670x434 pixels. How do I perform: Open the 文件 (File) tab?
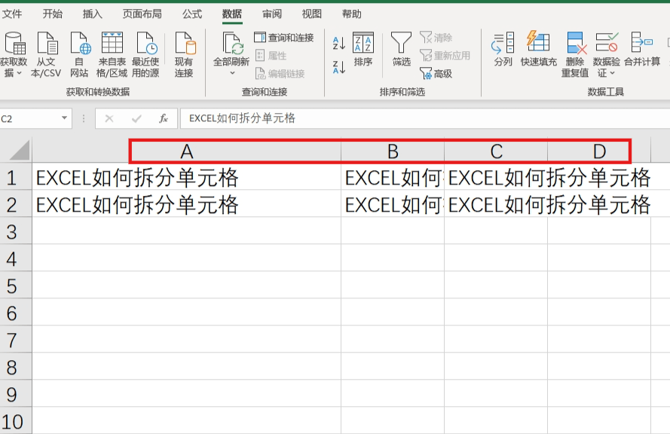tap(11, 14)
